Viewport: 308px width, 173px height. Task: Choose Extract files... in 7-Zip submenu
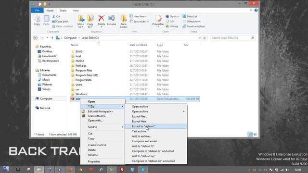pos(156,116)
